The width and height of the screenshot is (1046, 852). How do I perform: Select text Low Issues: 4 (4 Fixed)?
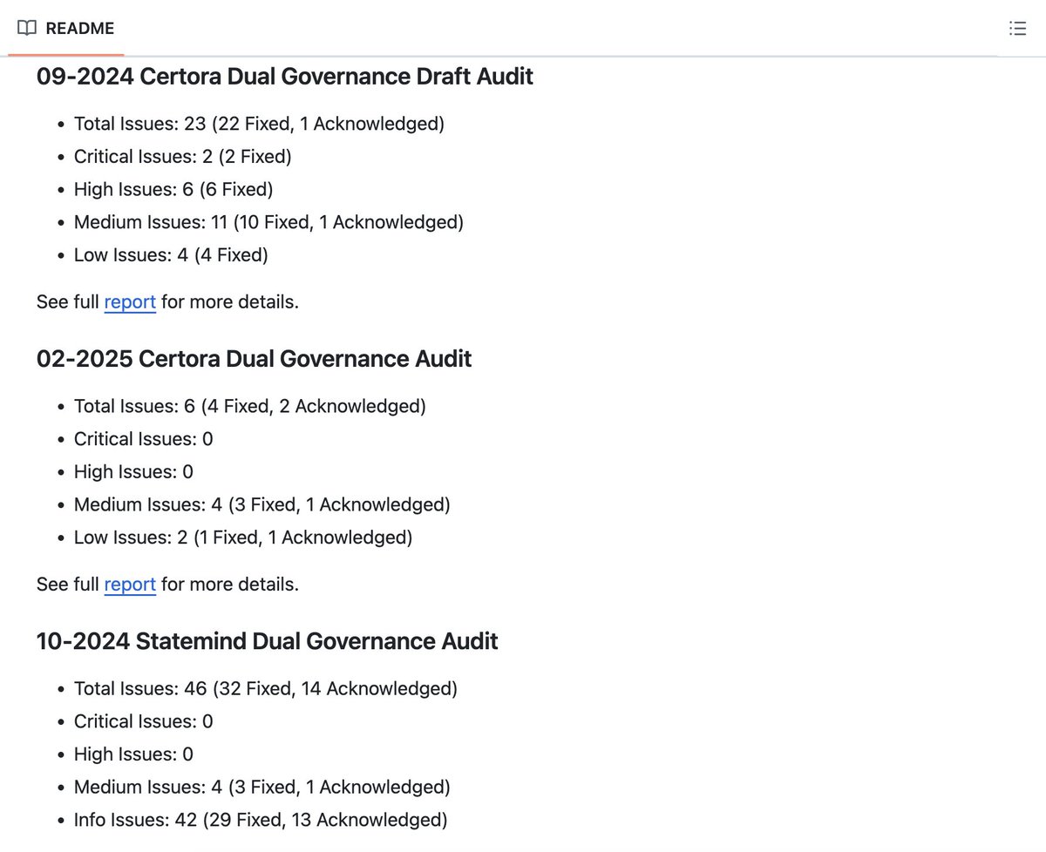click(171, 255)
